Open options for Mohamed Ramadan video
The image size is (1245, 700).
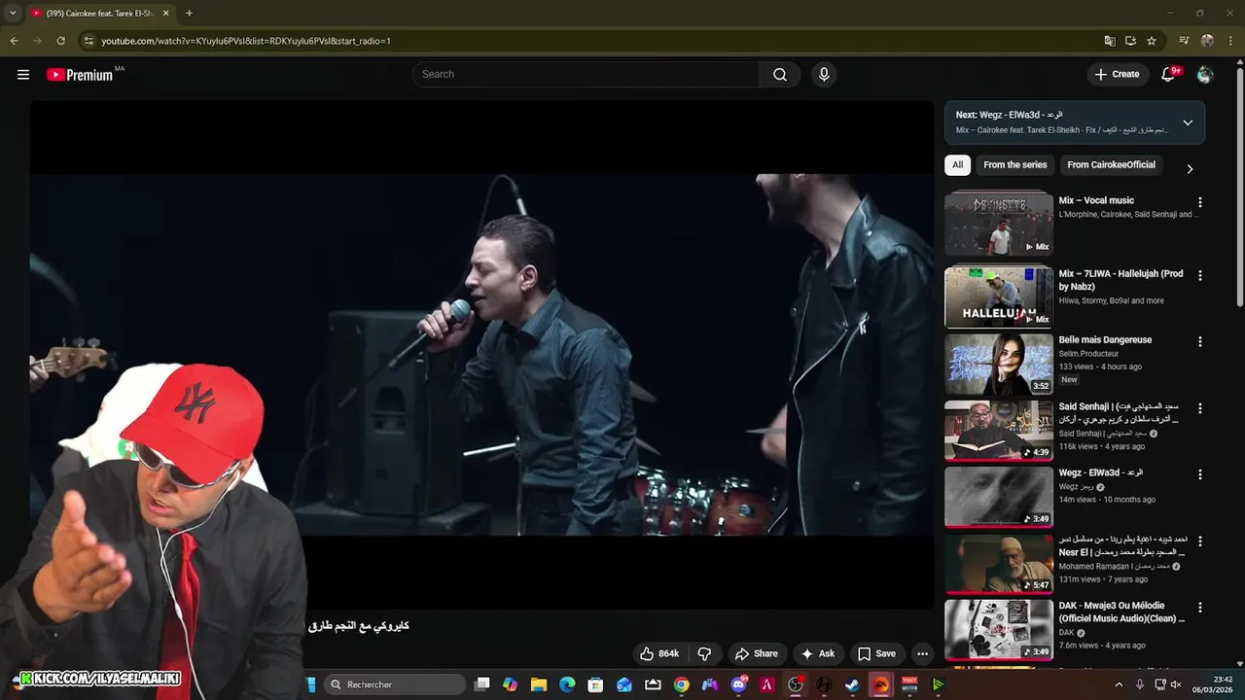(x=1199, y=541)
